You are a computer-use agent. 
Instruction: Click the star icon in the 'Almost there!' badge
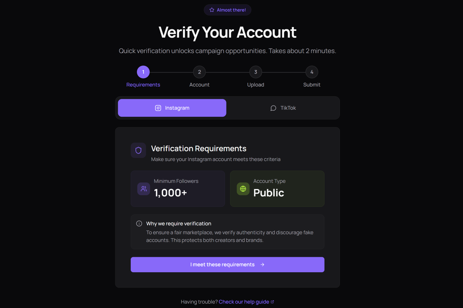(x=211, y=10)
